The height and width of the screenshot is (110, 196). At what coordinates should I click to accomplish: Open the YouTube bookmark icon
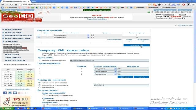(97, 7)
